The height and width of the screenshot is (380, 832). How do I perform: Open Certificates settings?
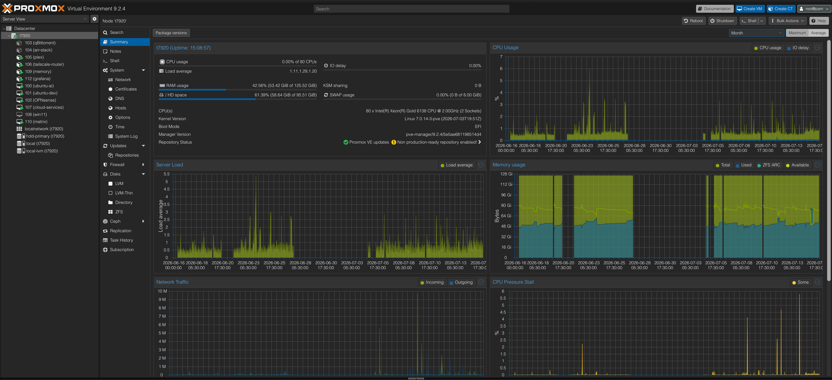(x=125, y=89)
